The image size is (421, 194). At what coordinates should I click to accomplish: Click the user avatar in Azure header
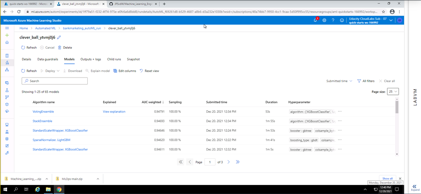(x=400, y=20)
